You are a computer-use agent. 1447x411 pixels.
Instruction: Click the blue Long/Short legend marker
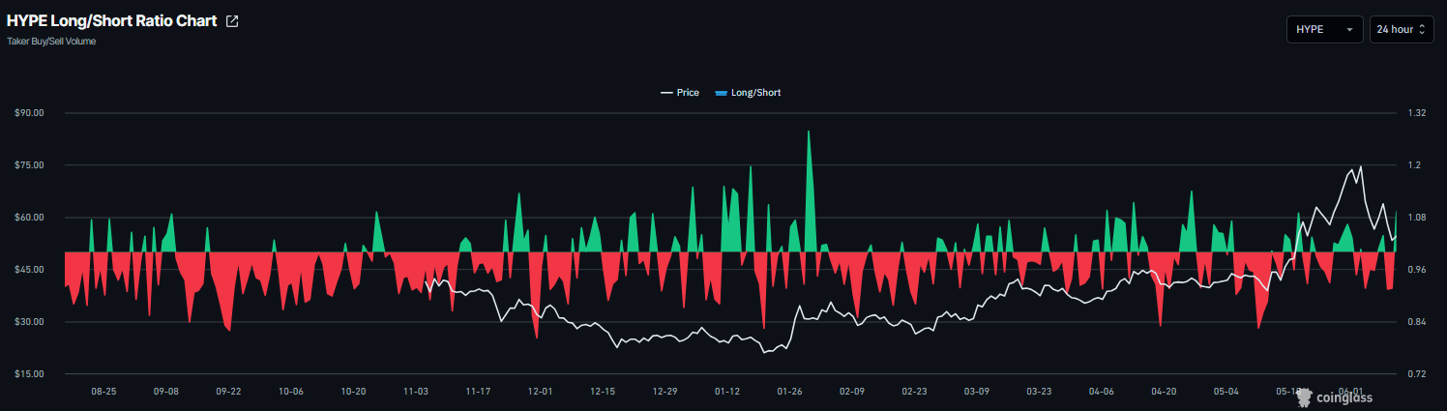click(x=721, y=93)
